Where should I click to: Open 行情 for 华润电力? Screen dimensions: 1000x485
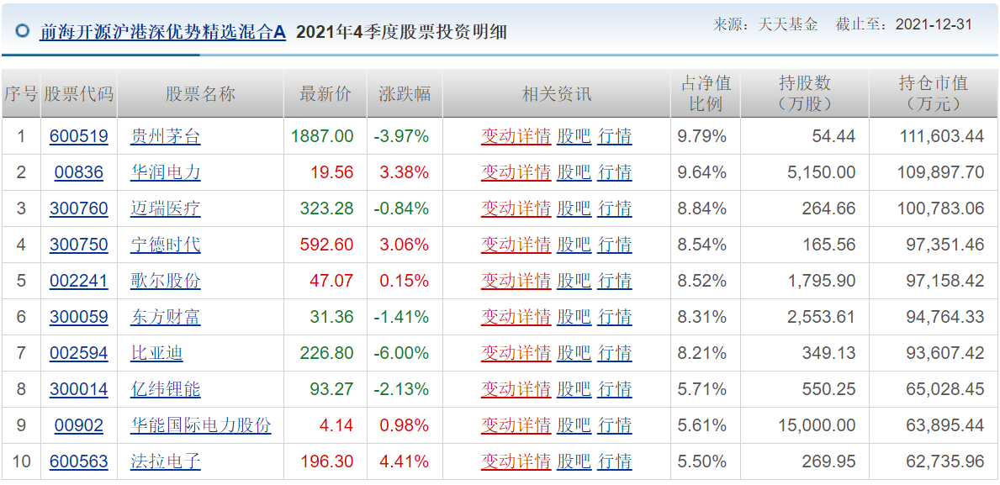(615, 172)
